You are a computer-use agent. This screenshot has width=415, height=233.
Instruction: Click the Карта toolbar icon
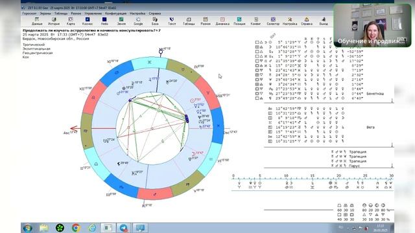pos(71,21)
